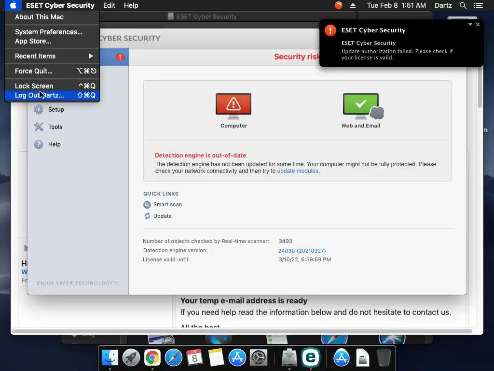
Task: Open ESET Cyber Security app menu
Action: coord(60,5)
